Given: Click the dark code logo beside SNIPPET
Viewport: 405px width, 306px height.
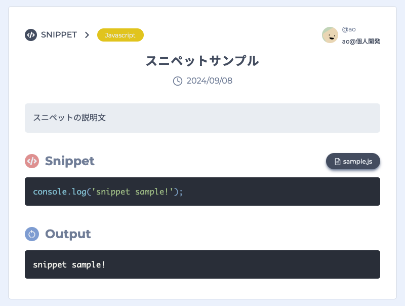Looking at the screenshot, I should [31, 35].
